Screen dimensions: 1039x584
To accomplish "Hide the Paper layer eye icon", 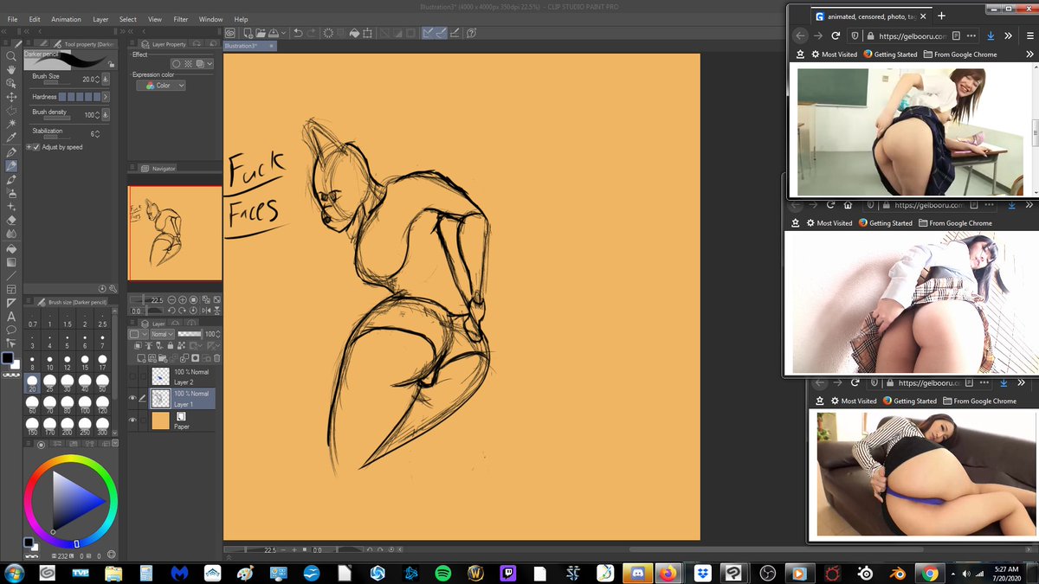I will (x=133, y=420).
